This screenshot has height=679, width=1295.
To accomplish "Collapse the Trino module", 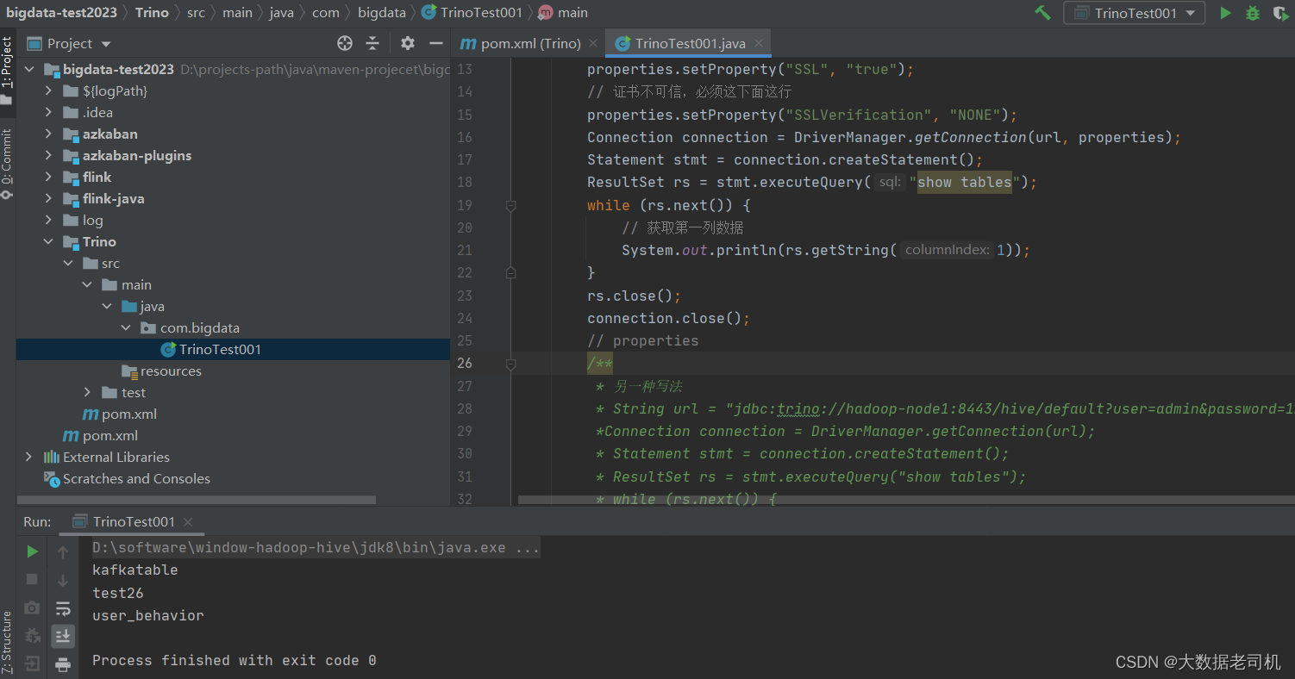I will point(49,241).
